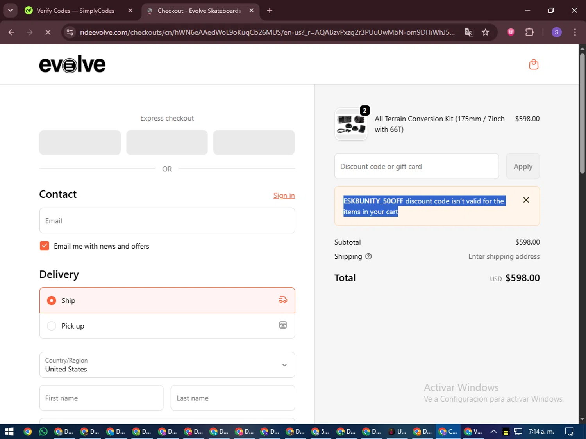
Task: Click the Enter shipping address text
Action: point(504,256)
